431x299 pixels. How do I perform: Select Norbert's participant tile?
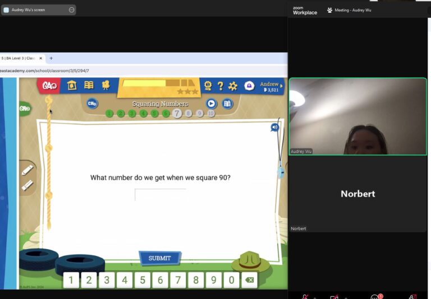[x=358, y=194]
